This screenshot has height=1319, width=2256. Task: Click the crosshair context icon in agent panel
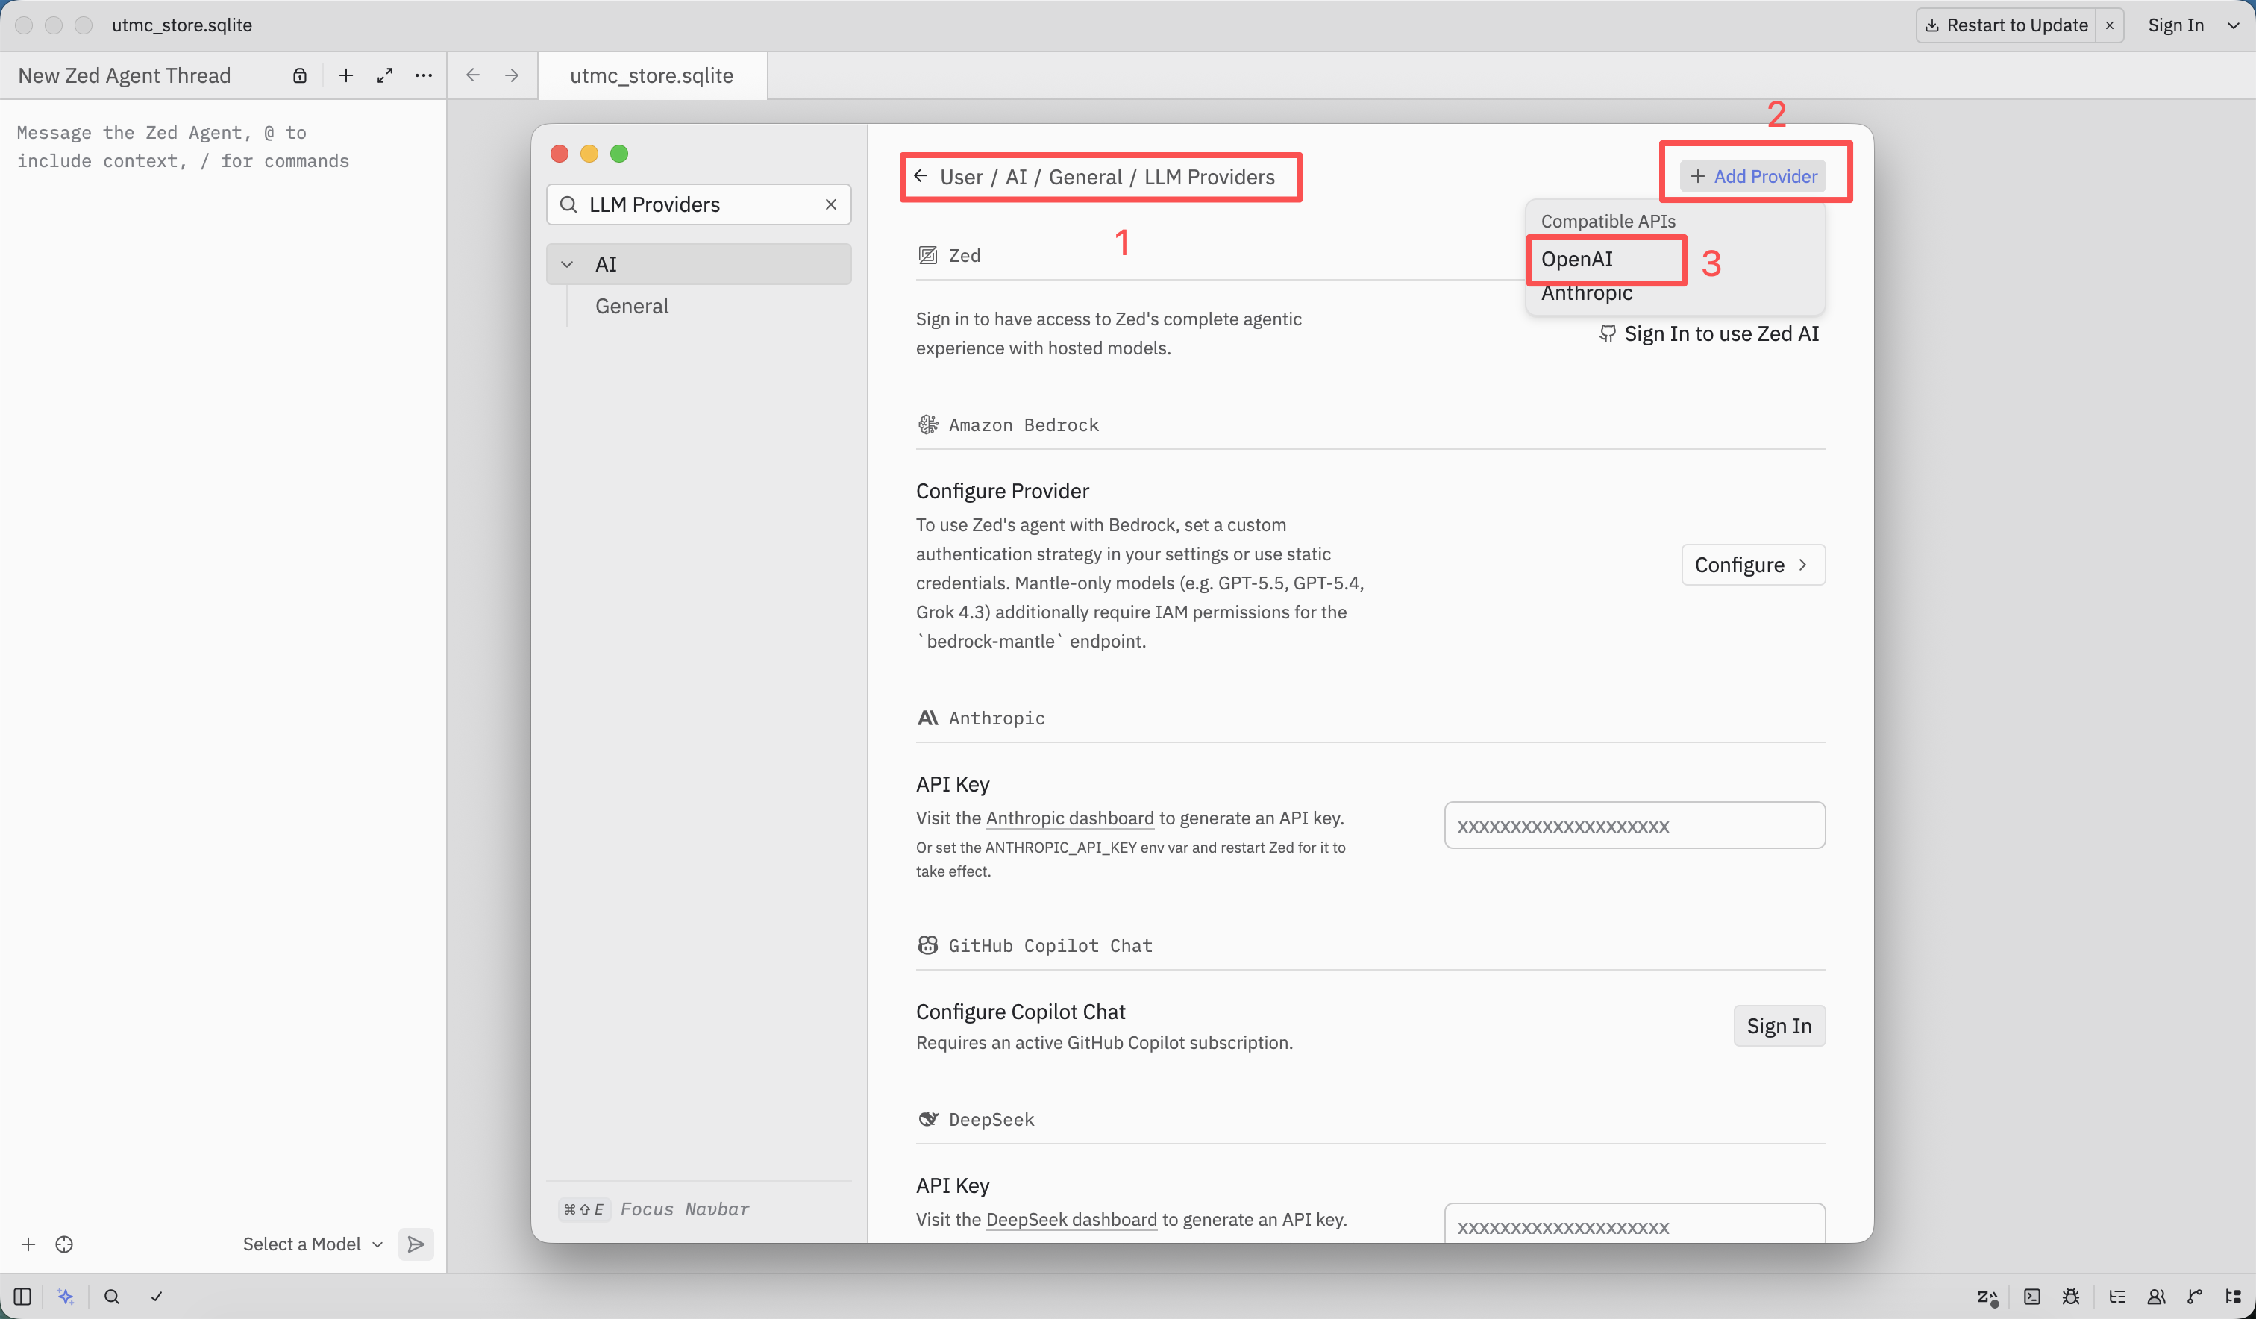(x=64, y=1244)
